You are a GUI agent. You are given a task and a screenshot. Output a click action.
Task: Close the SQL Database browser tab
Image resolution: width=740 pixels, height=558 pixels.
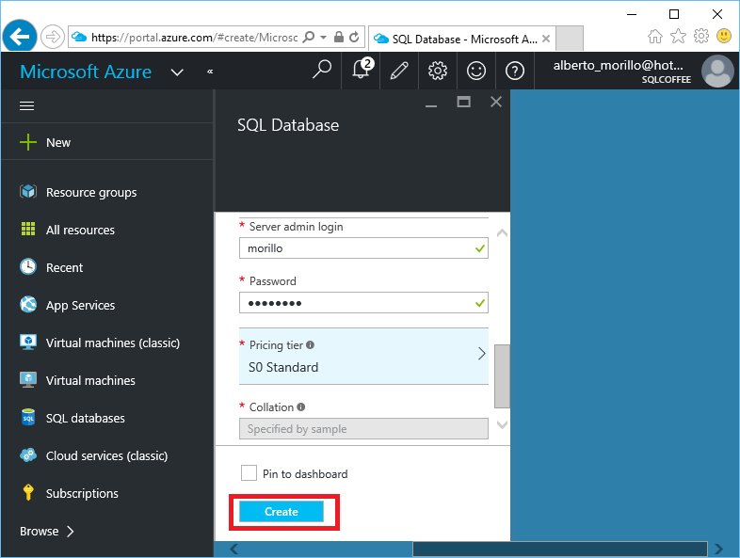(546, 39)
